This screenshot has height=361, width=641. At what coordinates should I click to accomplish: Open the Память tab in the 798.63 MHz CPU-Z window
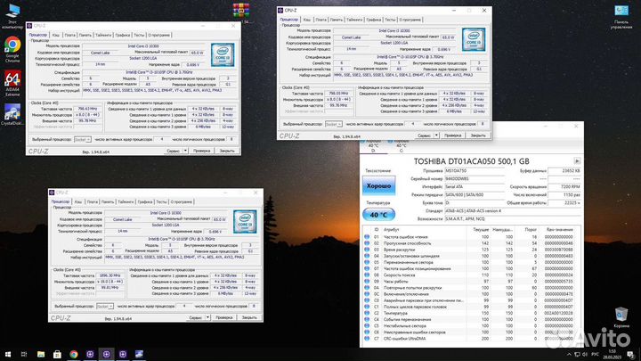pos(85,35)
